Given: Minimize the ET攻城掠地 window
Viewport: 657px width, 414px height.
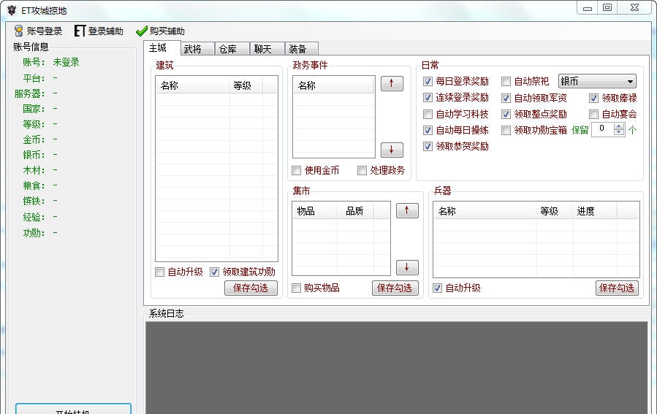Looking at the screenshot, I should (x=588, y=8).
